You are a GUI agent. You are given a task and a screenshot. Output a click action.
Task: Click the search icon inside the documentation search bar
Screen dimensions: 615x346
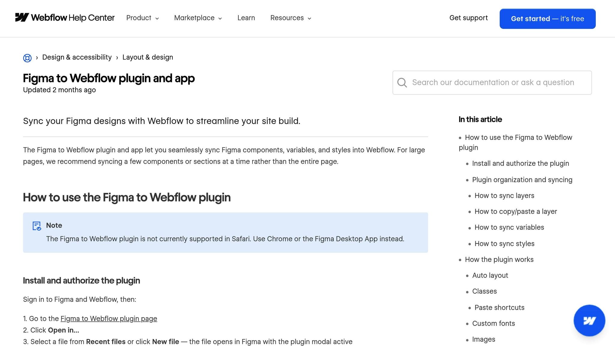point(402,83)
